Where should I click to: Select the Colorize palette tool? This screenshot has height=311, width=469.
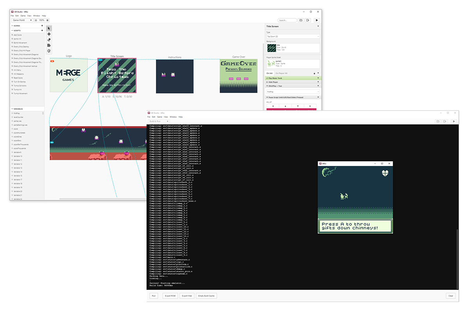tap(49, 51)
